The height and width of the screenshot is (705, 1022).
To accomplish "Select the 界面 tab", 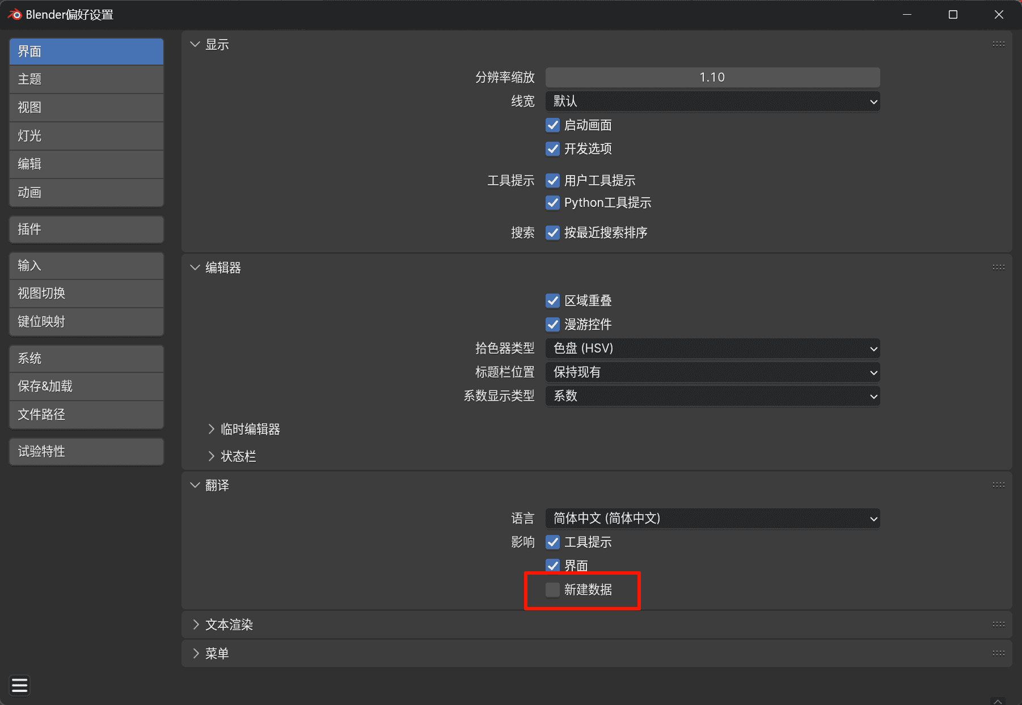I will [x=86, y=52].
